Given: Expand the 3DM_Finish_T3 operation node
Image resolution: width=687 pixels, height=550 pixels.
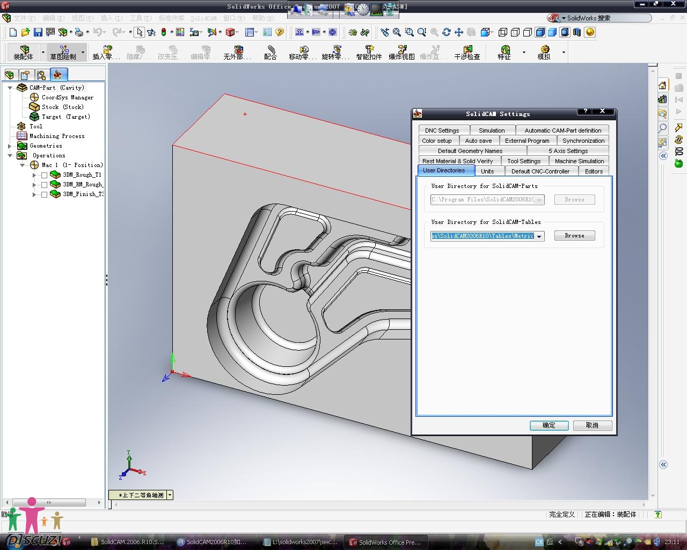Looking at the screenshot, I should pos(34,194).
